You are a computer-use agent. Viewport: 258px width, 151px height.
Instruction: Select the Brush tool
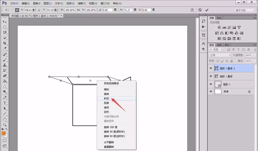(x=5, y=60)
